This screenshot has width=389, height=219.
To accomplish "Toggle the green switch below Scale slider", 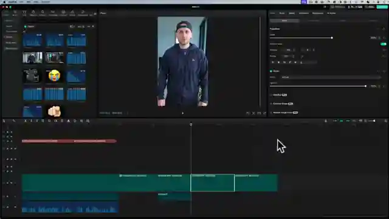I will pyautogui.click(x=384, y=44).
